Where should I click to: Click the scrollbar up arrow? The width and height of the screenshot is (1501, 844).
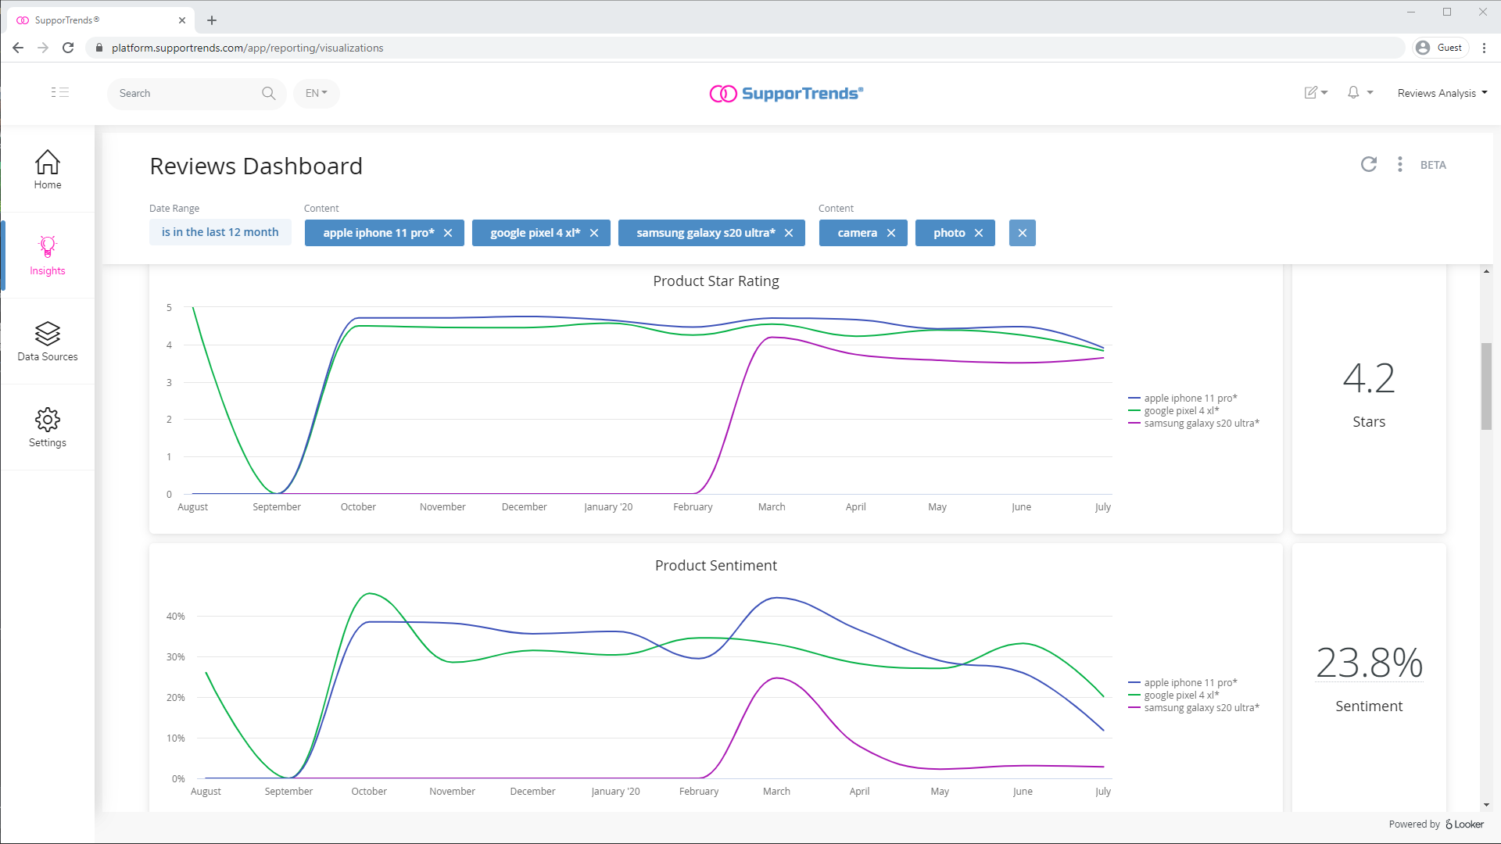point(1486,271)
